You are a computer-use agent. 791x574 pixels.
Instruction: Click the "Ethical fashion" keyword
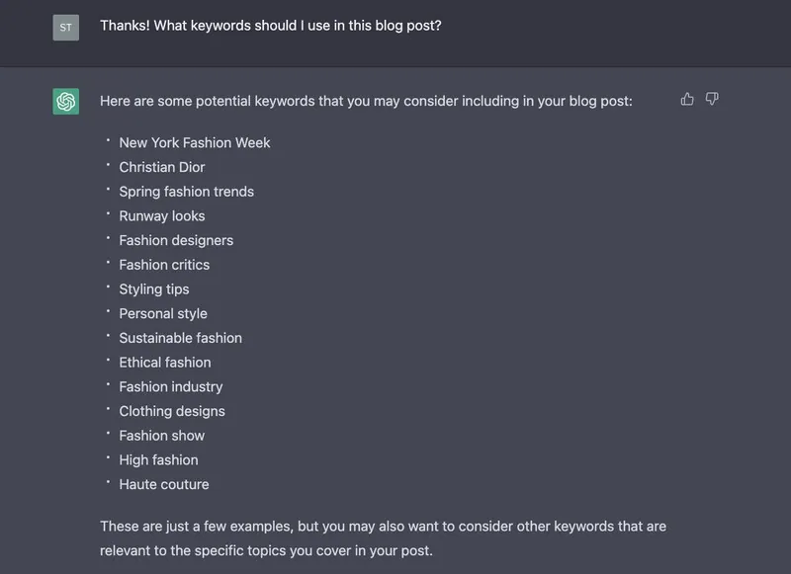(165, 362)
